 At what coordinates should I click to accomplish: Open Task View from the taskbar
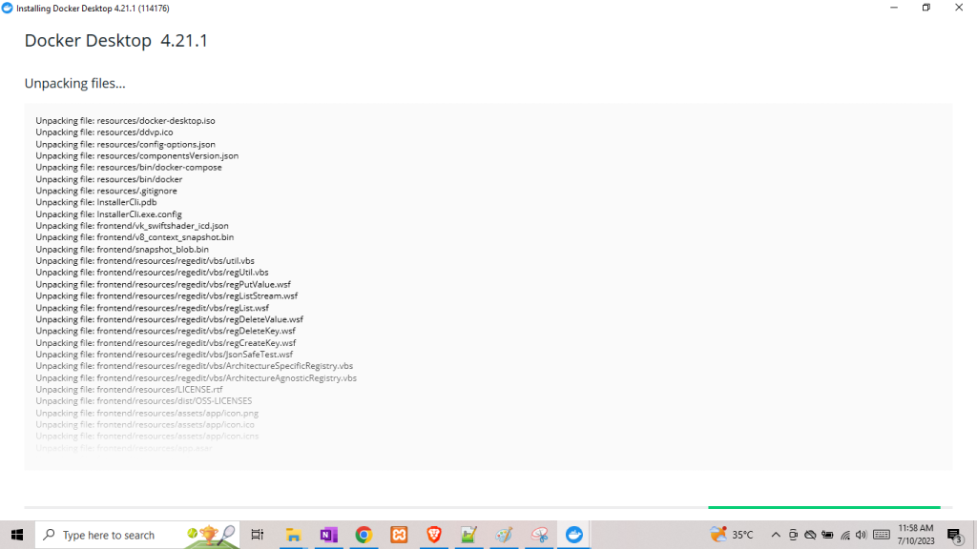(x=258, y=535)
